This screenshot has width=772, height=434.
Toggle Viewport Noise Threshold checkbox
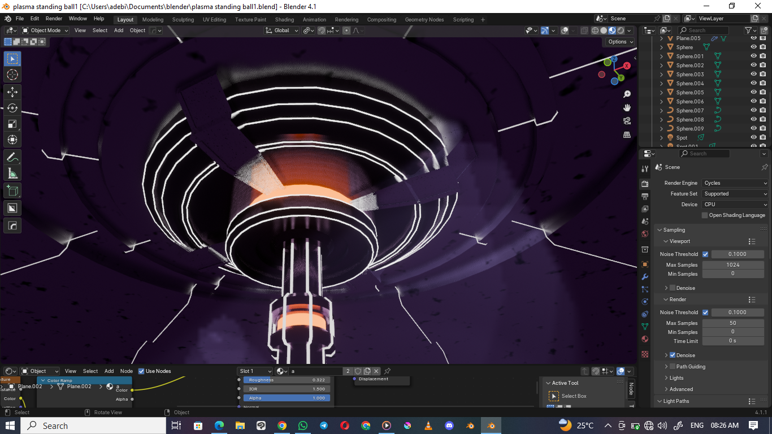pyautogui.click(x=705, y=254)
